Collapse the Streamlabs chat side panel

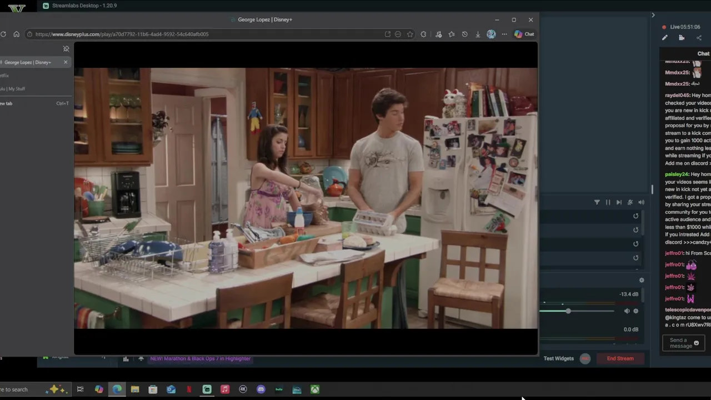tap(653, 15)
